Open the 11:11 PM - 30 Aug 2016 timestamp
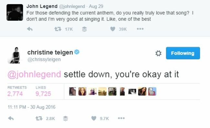 click(x=31, y=107)
